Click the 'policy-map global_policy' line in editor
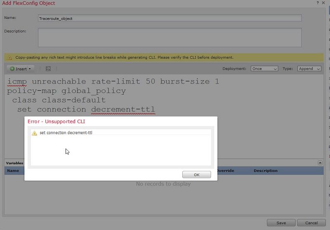 66,91
